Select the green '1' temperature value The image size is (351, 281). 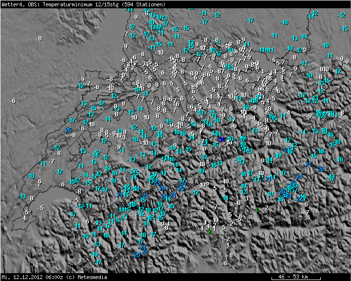(257, 210)
